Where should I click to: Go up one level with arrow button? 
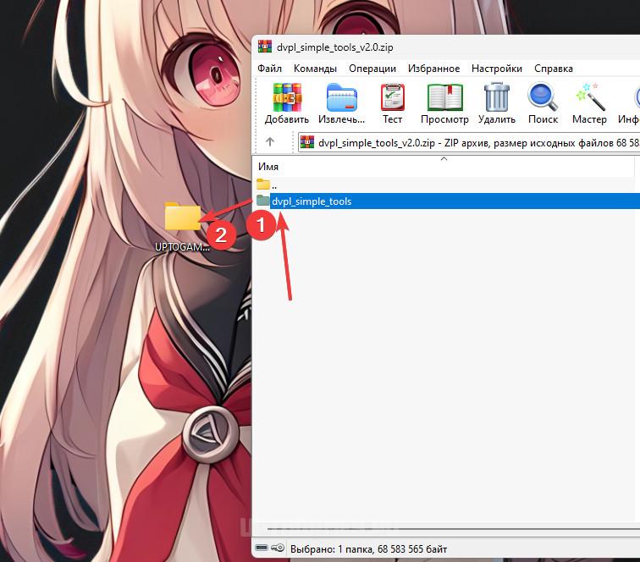click(x=270, y=142)
